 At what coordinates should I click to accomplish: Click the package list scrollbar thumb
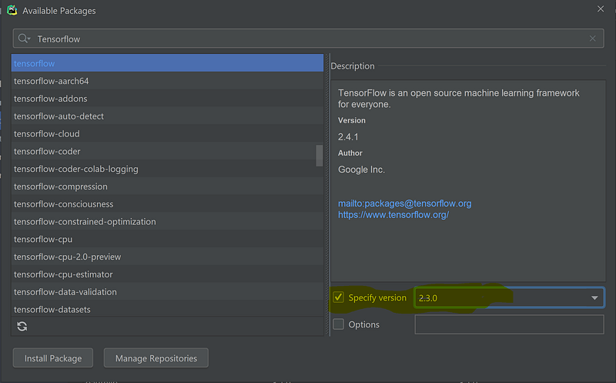pos(320,156)
